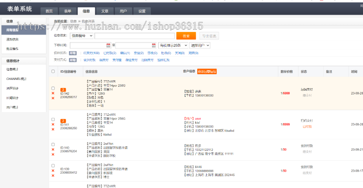Tick the select-all checkbox in table header
This screenshot has height=188, width=363.
(53, 71)
